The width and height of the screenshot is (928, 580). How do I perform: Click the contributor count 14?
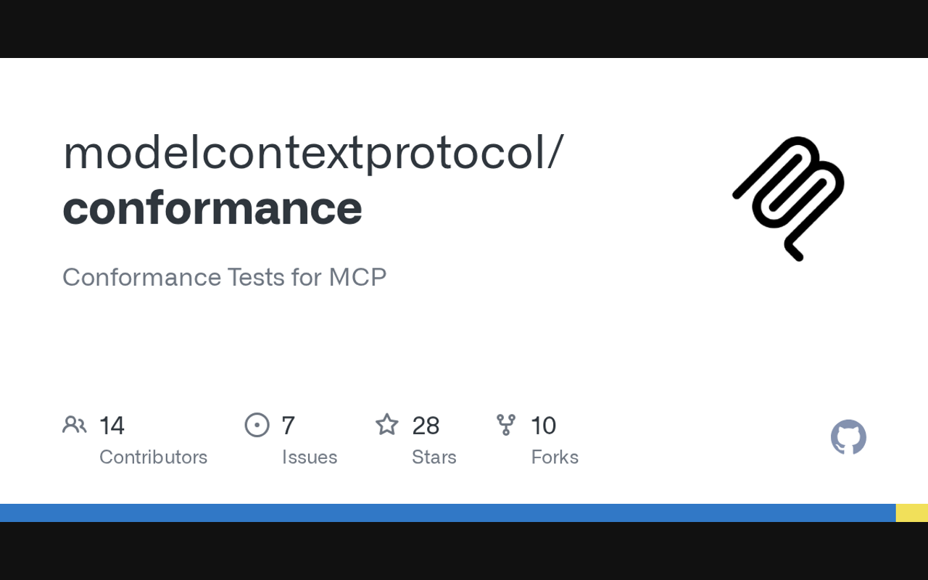point(112,426)
